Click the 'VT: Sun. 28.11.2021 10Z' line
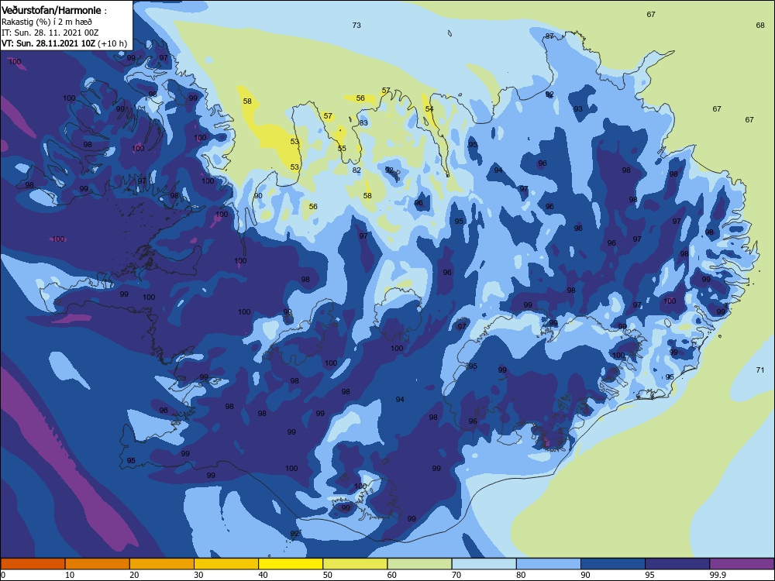 pos(48,43)
